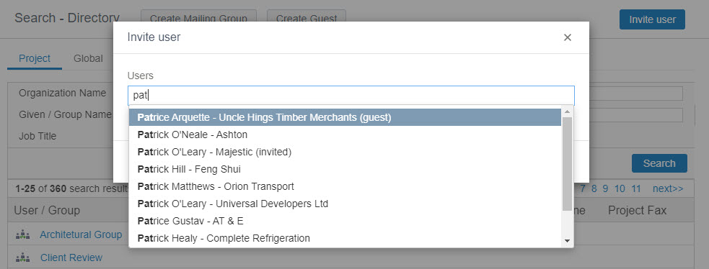Screen dimensions: 709x269
Task: Click the blue Invite user button
Action: (652, 19)
